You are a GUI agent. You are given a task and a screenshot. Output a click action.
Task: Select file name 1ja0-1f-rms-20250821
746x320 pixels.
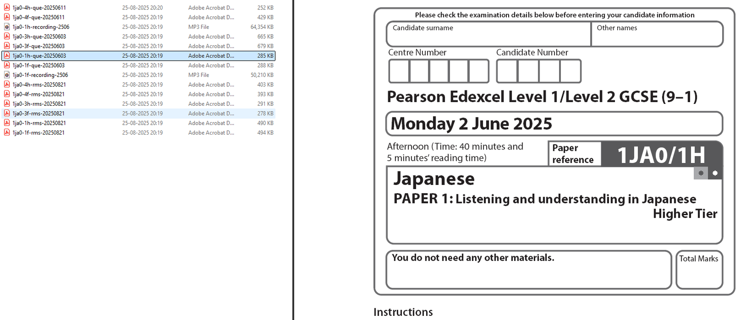[39, 133]
